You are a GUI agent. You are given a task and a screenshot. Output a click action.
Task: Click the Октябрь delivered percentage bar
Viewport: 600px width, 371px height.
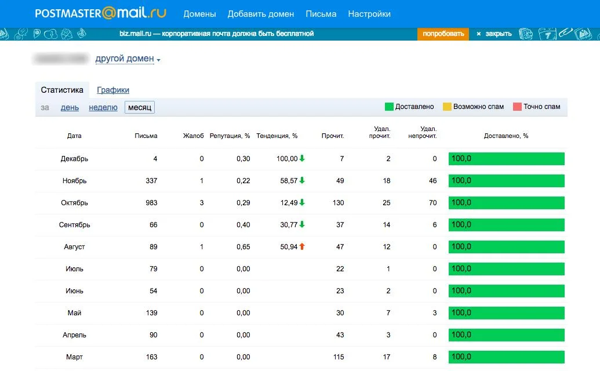pos(506,203)
